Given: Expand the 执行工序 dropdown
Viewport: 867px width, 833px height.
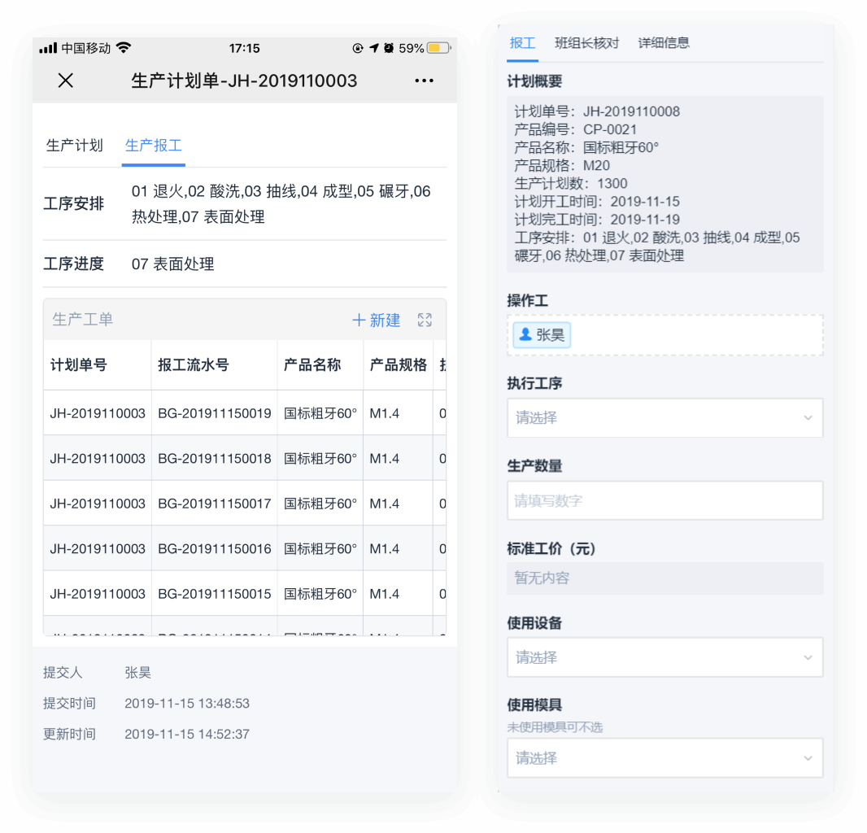Looking at the screenshot, I should click(x=664, y=418).
